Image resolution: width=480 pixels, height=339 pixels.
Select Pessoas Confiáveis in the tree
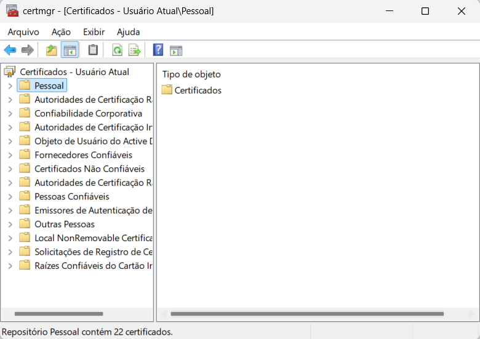pyautogui.click(x=71, y=196)
